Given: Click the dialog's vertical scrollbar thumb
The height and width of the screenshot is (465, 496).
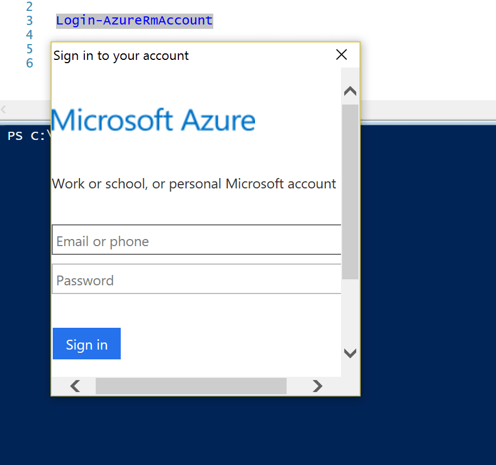Looking at the screenshot, I should 350,192.
